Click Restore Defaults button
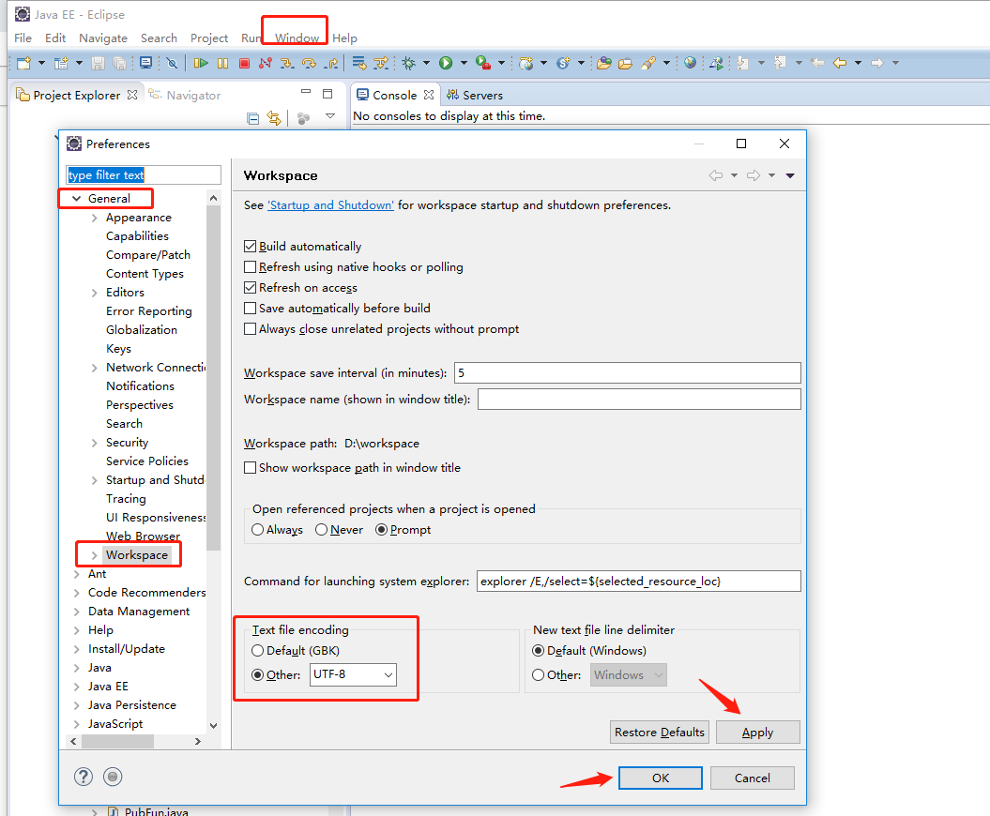 click(x=659, y=733)
